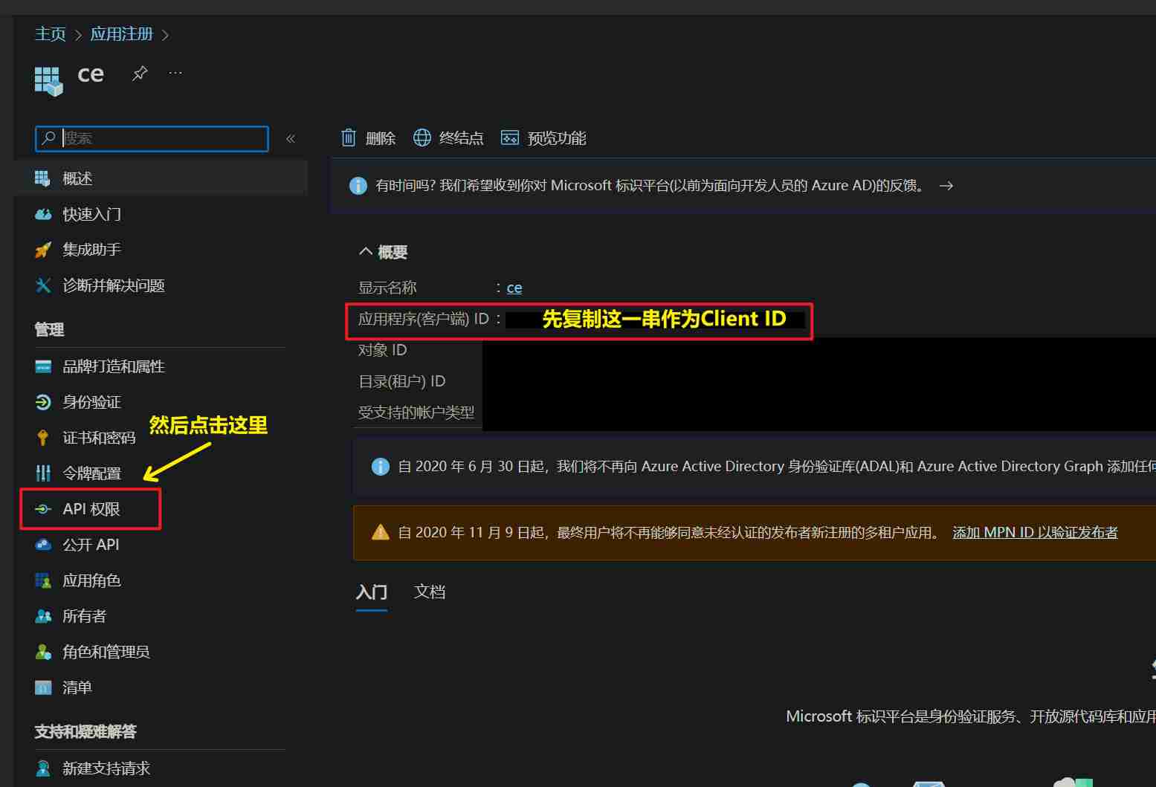Click the Delete trash can icon
1156x787 pixels.
[349, 137]
